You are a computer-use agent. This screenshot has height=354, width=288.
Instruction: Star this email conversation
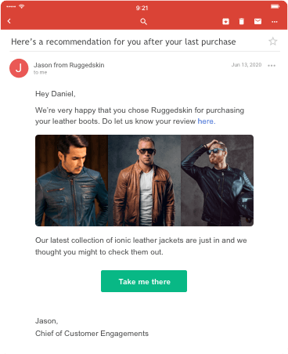(273, 42)
